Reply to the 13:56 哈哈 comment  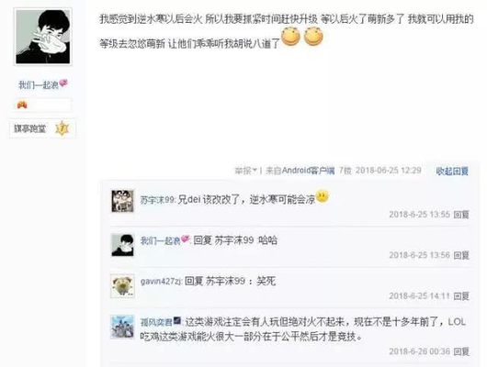tap(461, 255)
